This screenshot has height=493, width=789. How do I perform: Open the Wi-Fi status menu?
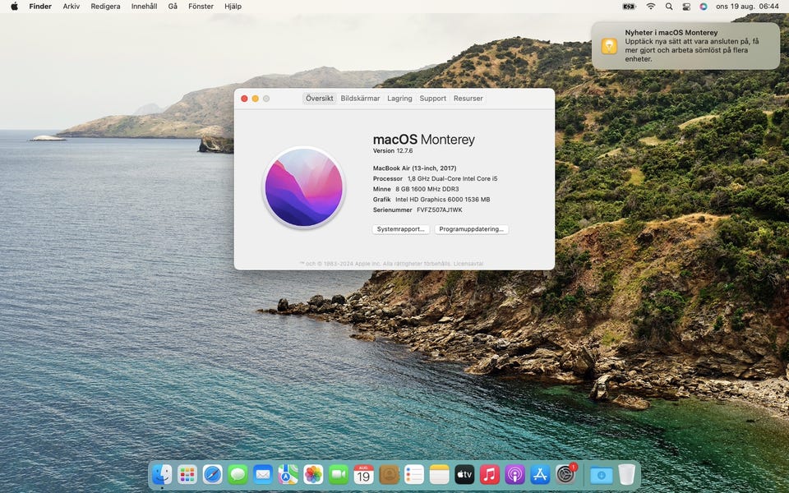pyautogui.click(x=651, y=7)
